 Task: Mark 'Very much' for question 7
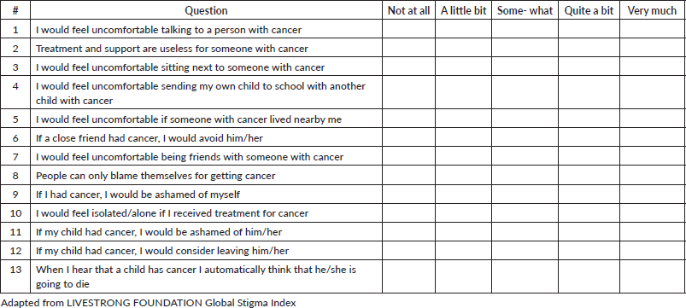pos(653,156)
